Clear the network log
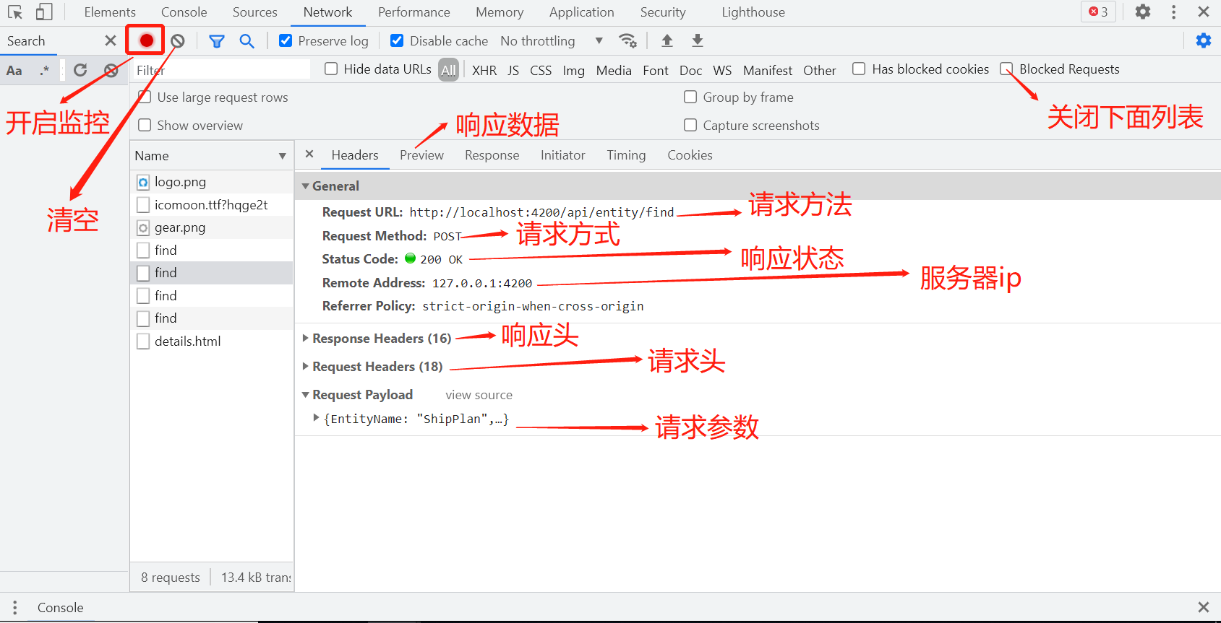1221x623 pixels. [x=178, y=41]
